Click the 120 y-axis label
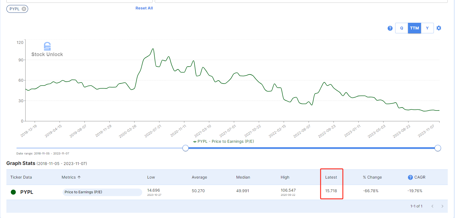Screen dimensions: 455x218 (x=20, y=42)
